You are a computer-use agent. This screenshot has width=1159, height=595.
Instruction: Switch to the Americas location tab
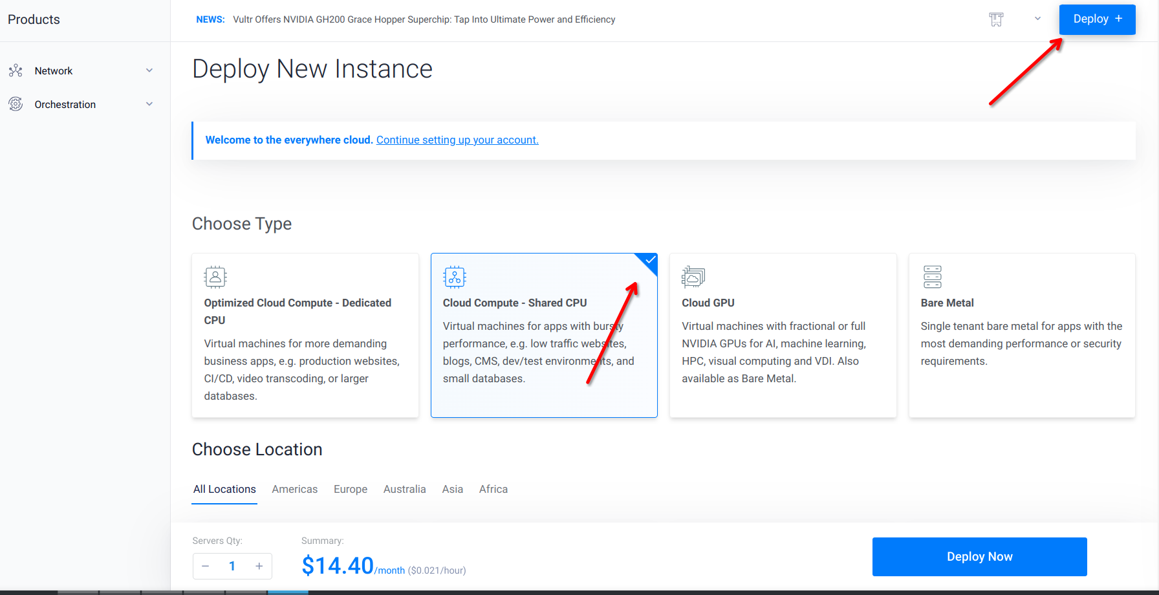pyautogui.click(x=295, y=490)
